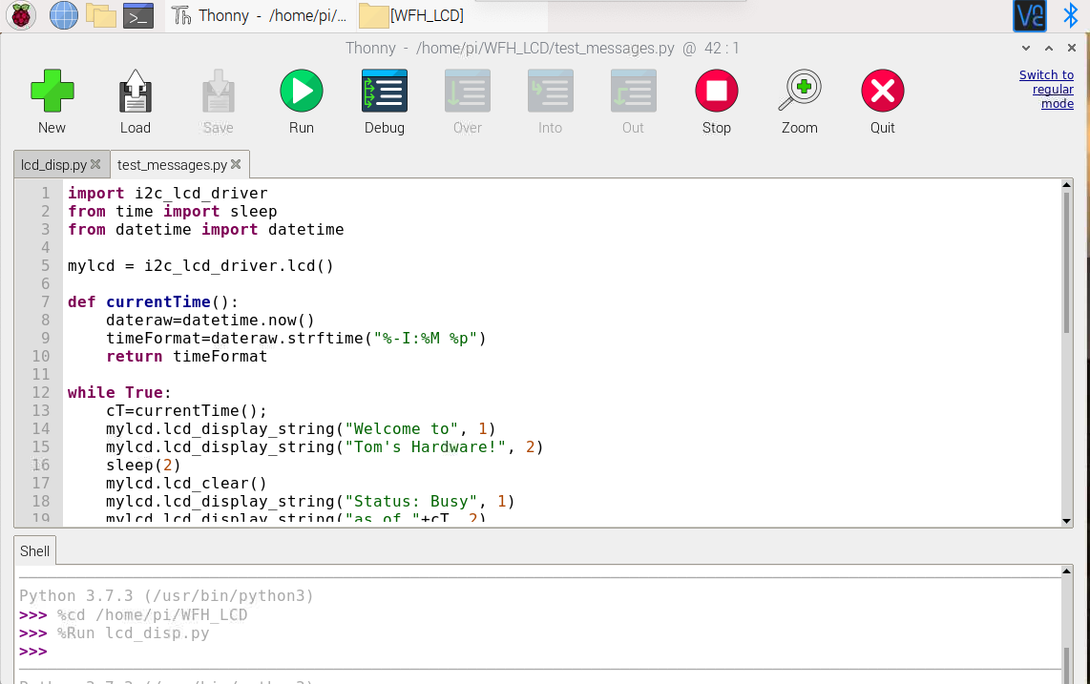This screenshot has width=1090, height=684.
Task: Switch to the lcd_disp.py tab
Action: click(x=52, y=164)
